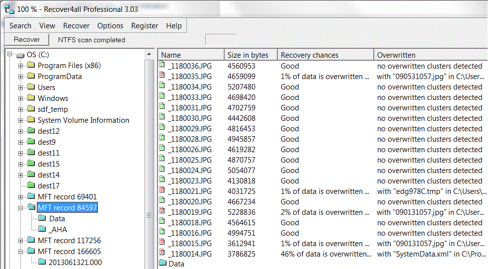This screenshot has width=488, height=269.
Task: Open the Options menu
Action: (x=110, y=26)
